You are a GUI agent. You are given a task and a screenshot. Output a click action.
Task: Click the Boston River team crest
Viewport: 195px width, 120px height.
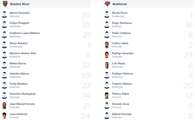point(5,4)
